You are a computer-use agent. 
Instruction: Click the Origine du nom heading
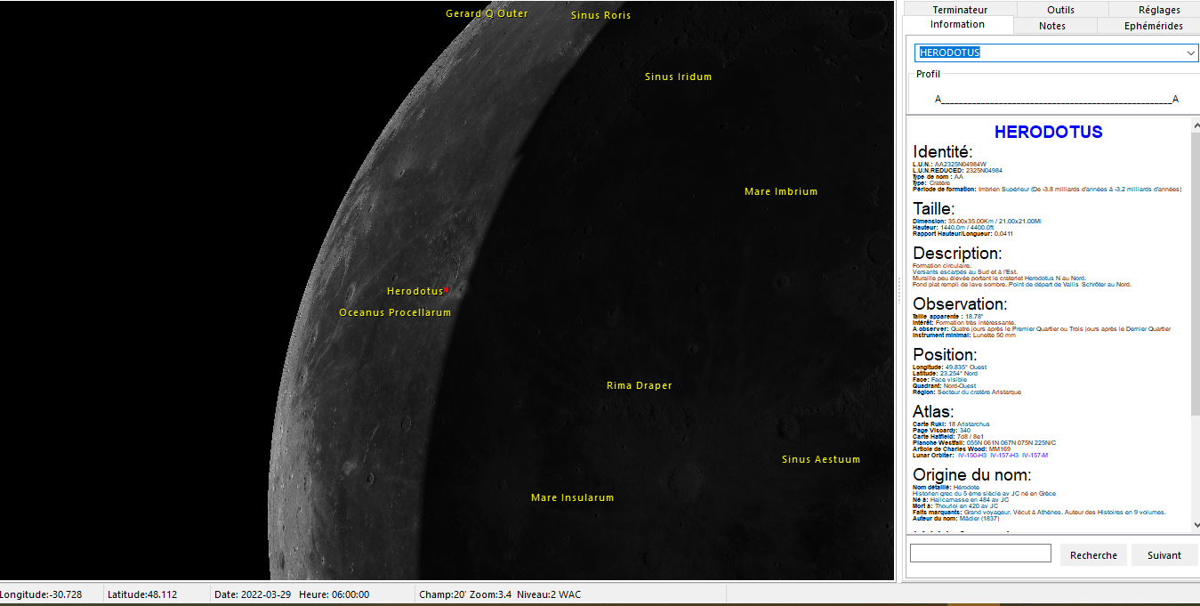coord(972,474)
